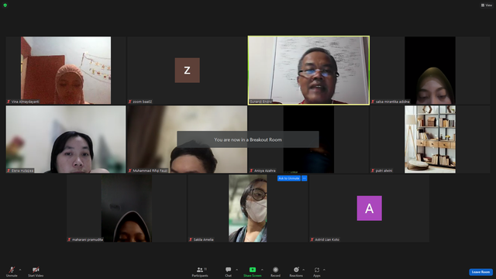Expand audio options arrow beside Unmute

pyautogui.click(x=20, y=270)
